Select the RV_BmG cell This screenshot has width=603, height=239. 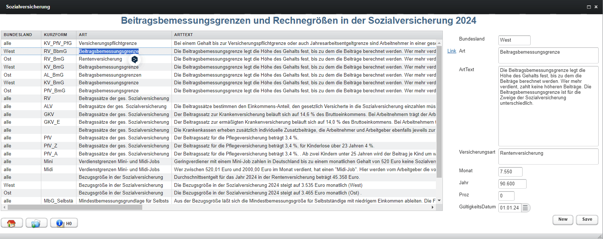coord(59,59)
